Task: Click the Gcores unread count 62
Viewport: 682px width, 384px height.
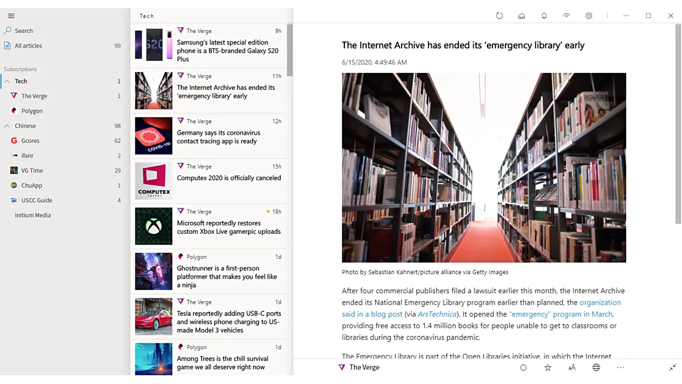Action: (117, 141)
